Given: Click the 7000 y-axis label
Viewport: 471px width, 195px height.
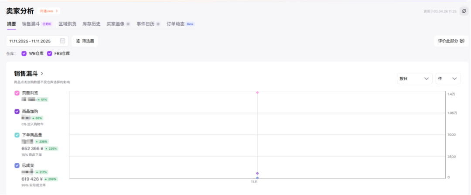Looking at the screenshot, I should (x=451, y=135).
